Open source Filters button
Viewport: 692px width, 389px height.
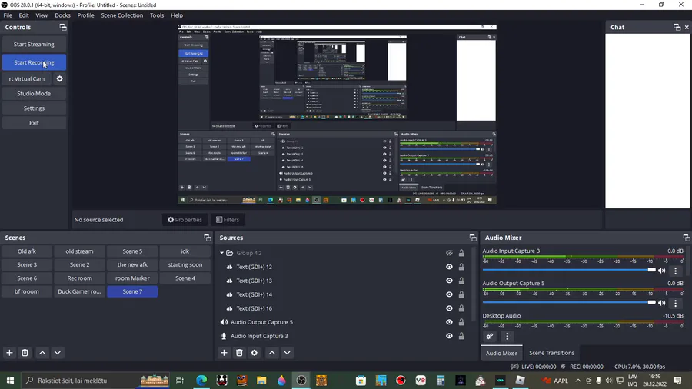coord(228,220)
